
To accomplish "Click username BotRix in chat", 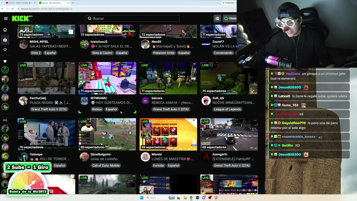I will pyautogui.click(x=288, y=145).
